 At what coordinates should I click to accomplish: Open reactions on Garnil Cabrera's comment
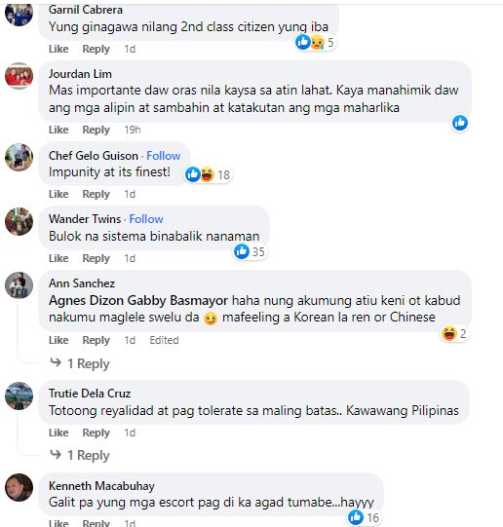point(315,42)
